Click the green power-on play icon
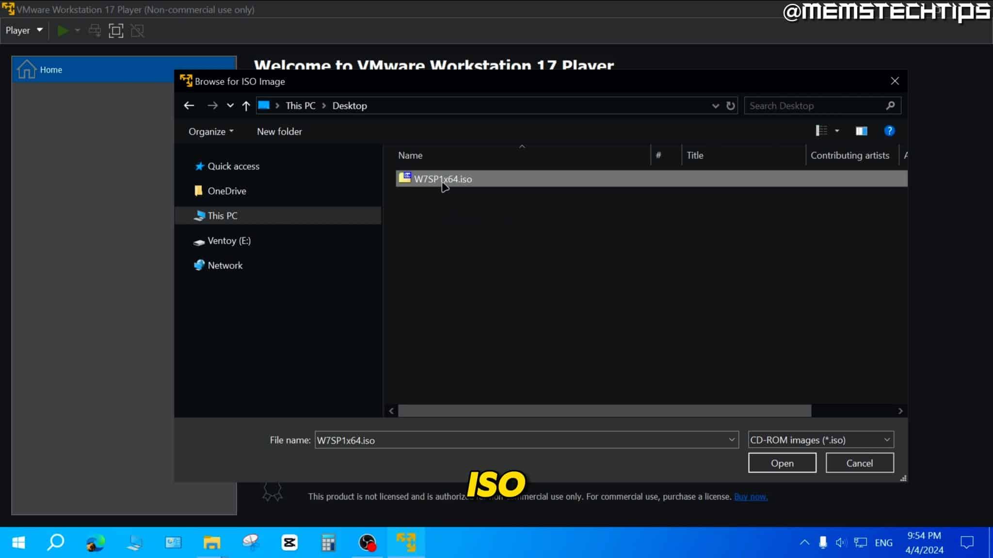Viewport: 993px width, 558px height. pyautogui.click(x=63, y=31)
